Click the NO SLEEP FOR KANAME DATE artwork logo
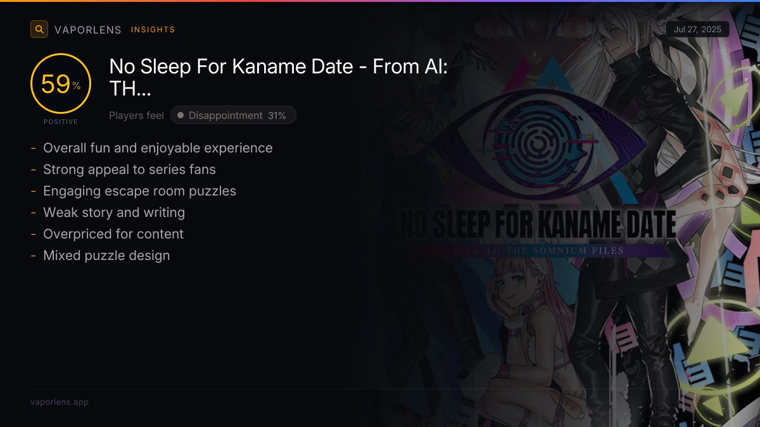This screenshot has height=427, width=760. tap(537, 226)
